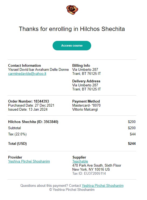
Task: Click the Delivery Address heading
Action: (86, 81)
